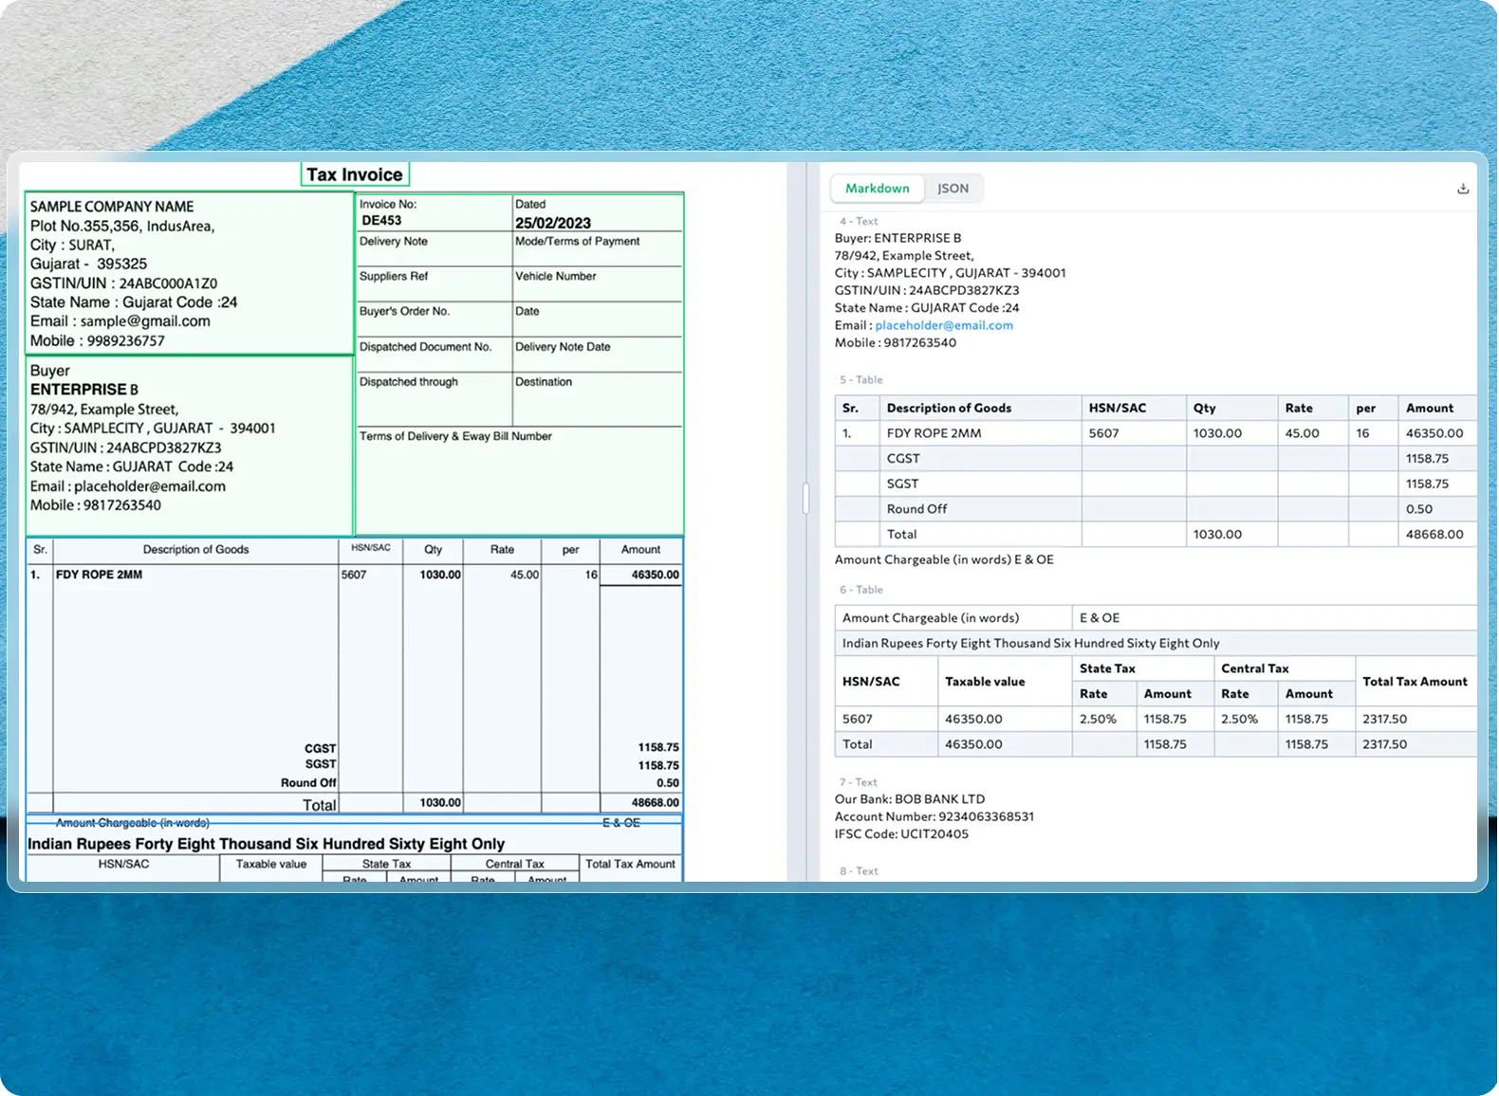Click the "6 - Table" section label
Image resolution: width=1499 pixels, height=1096 pixels.
pos(861,590)
